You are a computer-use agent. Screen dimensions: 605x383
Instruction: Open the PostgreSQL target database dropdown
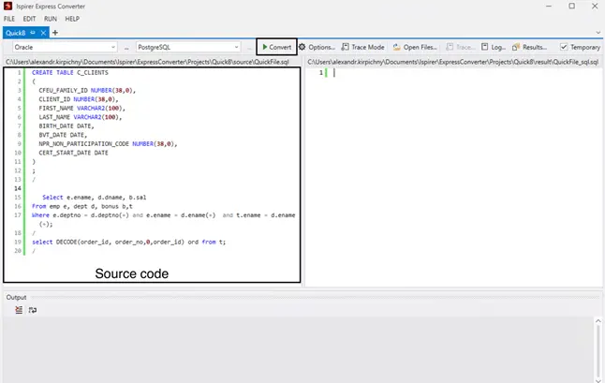click(x=188, y=47)
